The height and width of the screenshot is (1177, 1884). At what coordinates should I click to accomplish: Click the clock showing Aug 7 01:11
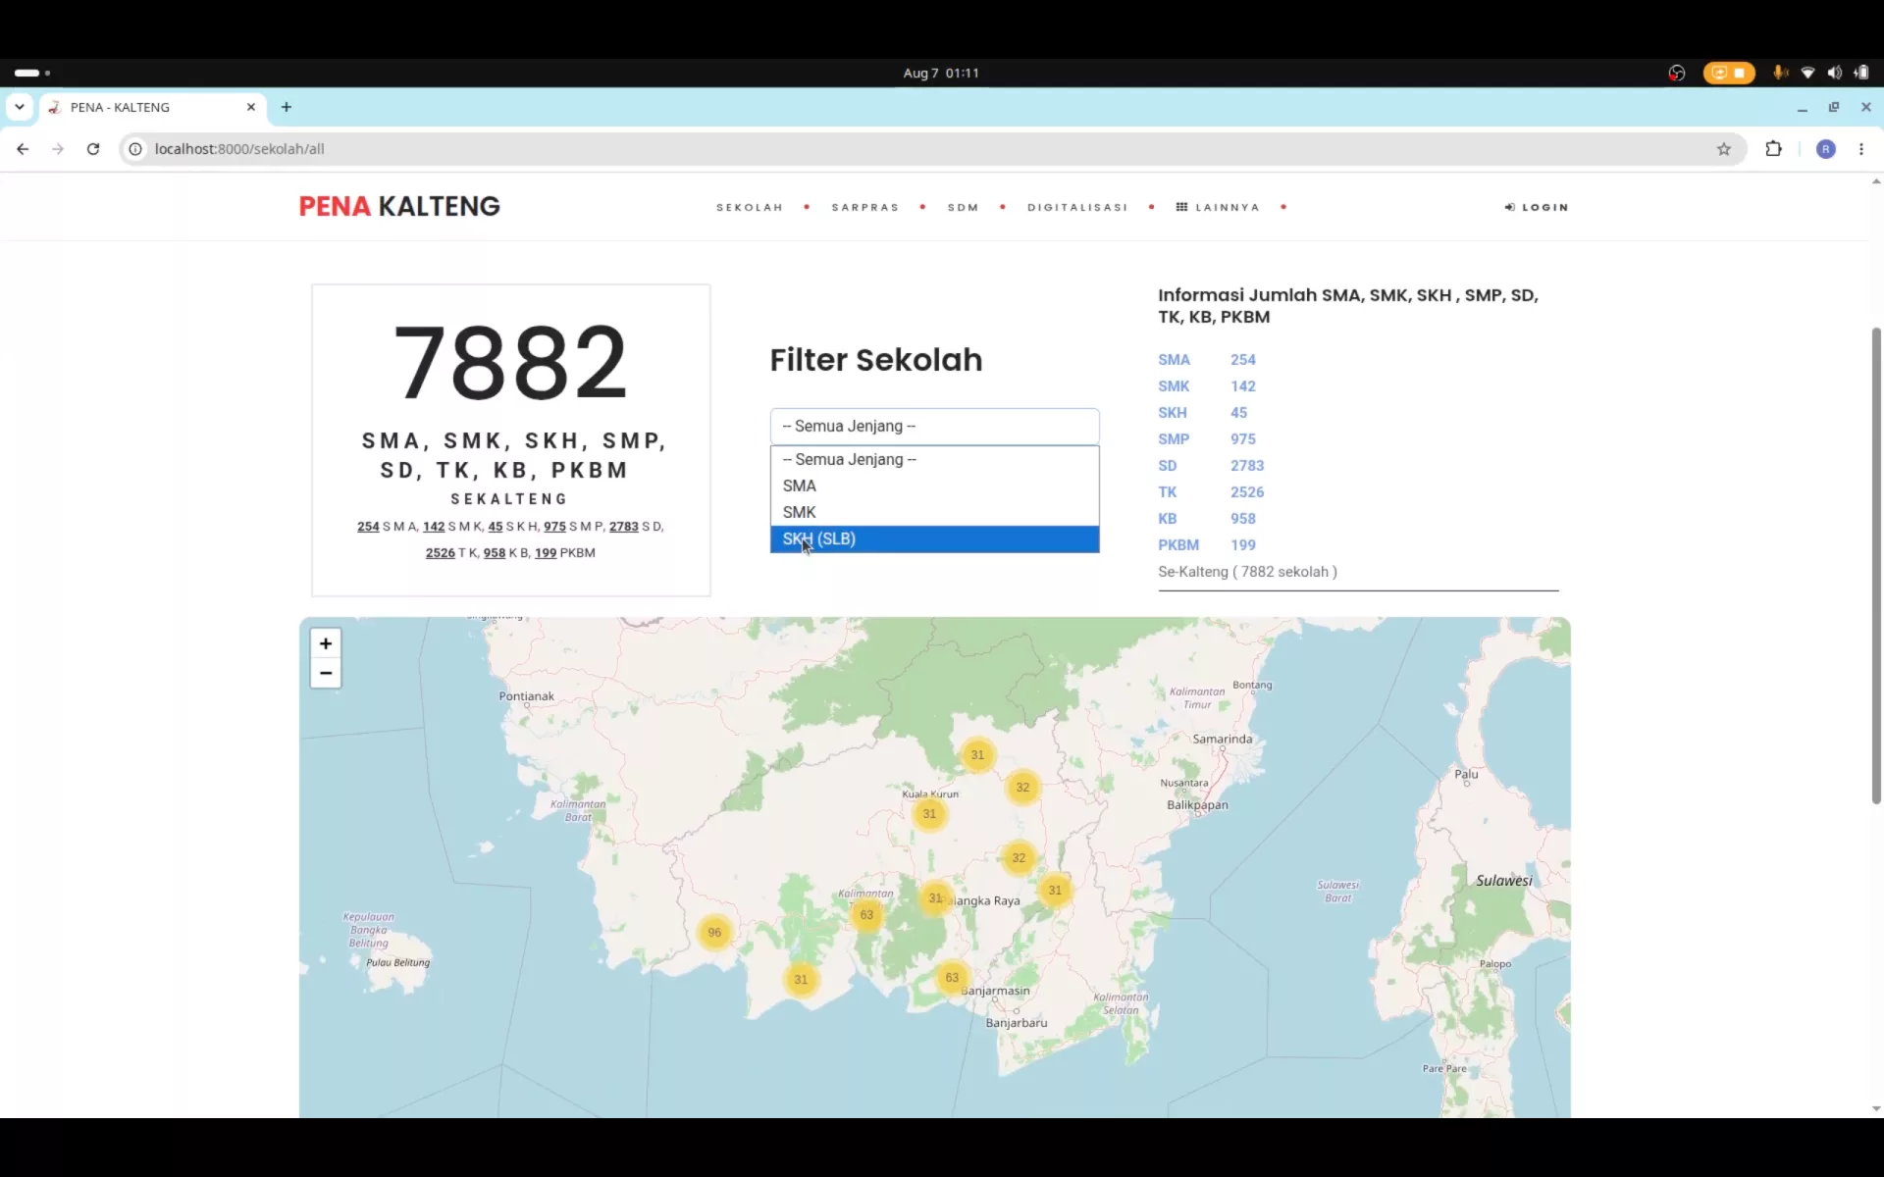click(941, 73)
